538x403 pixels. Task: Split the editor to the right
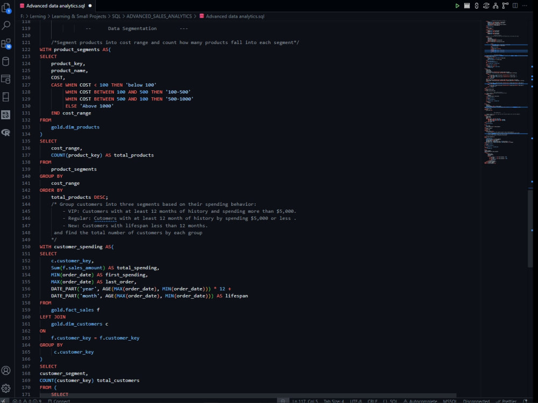click(x=515, y=6)
